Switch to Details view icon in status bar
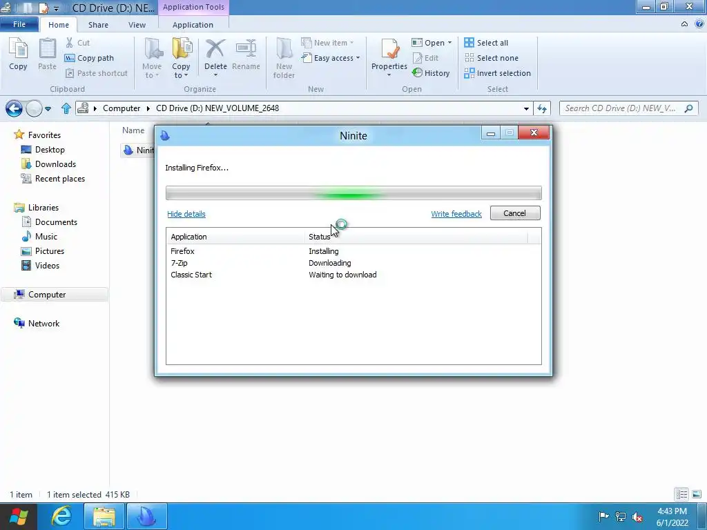 (x=681, y=494)
